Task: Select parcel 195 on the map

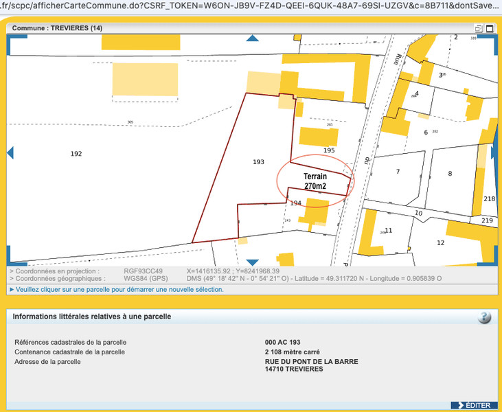Action: point(329,150)
